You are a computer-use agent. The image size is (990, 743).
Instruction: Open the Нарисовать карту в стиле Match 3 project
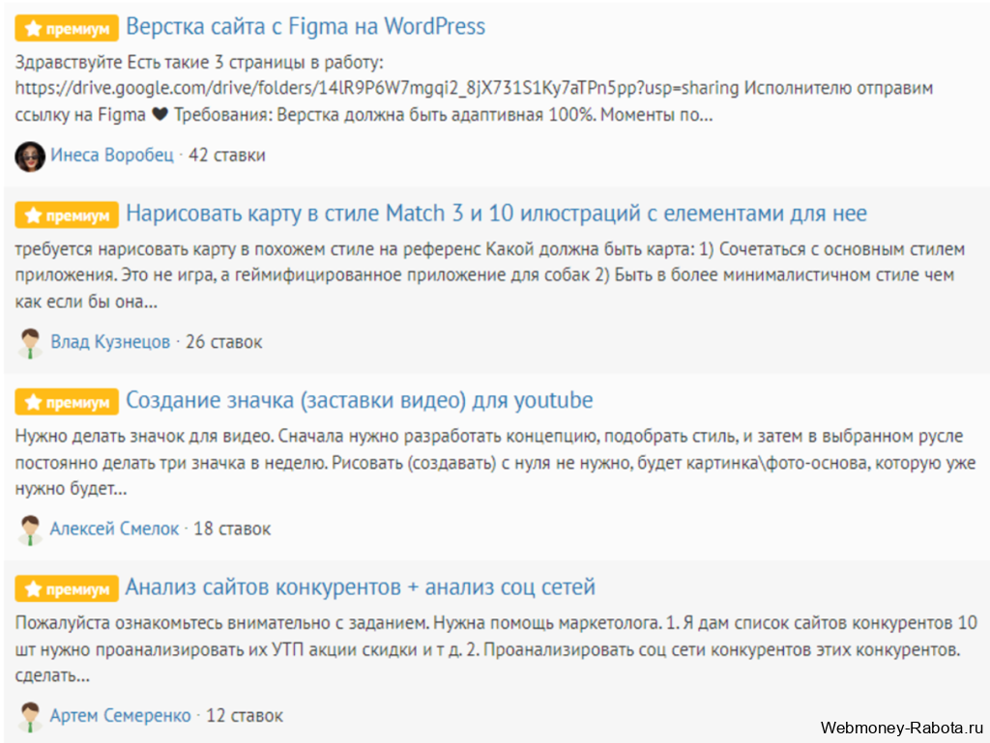point(496,214)
